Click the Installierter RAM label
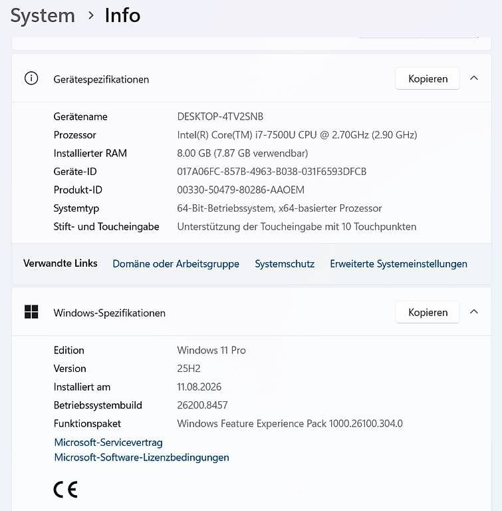Viewport: 502px width, 511px height. click(x=90, y=153)
